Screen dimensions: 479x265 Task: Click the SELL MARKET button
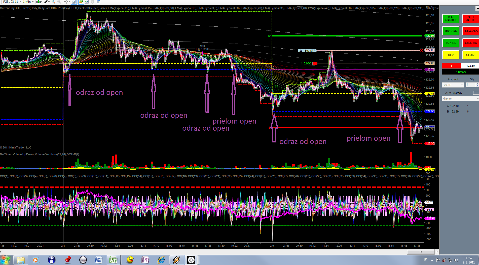pyautogui.click(x=471, y=19)
